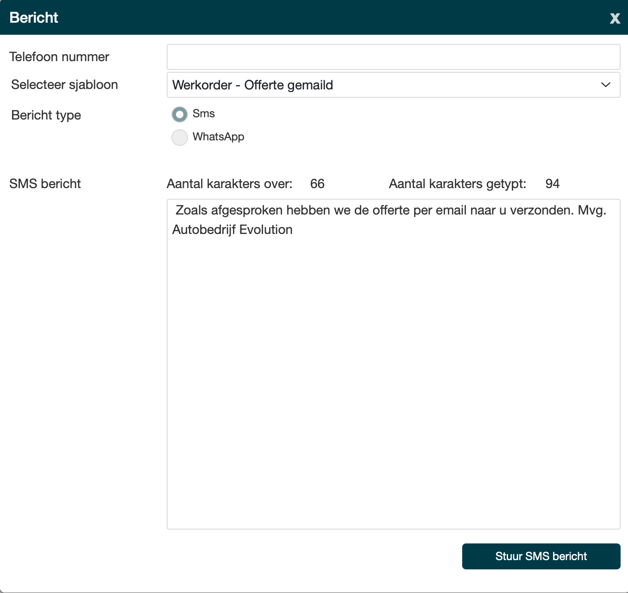Click the 'Autobedrijf Evolution' text in the message

pyautogui.click(x=232, y=230)
